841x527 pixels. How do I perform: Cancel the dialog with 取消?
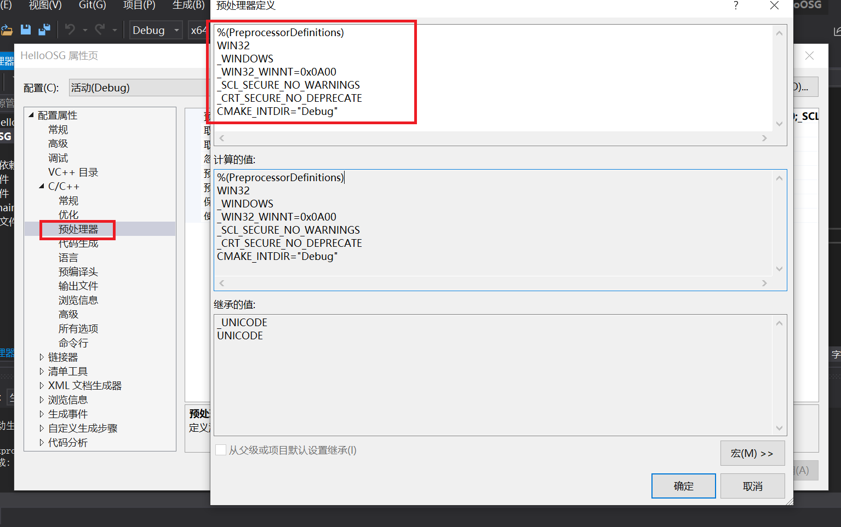click(752, 485)
